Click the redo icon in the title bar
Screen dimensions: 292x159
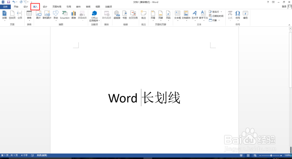click(x=21, y=2)
